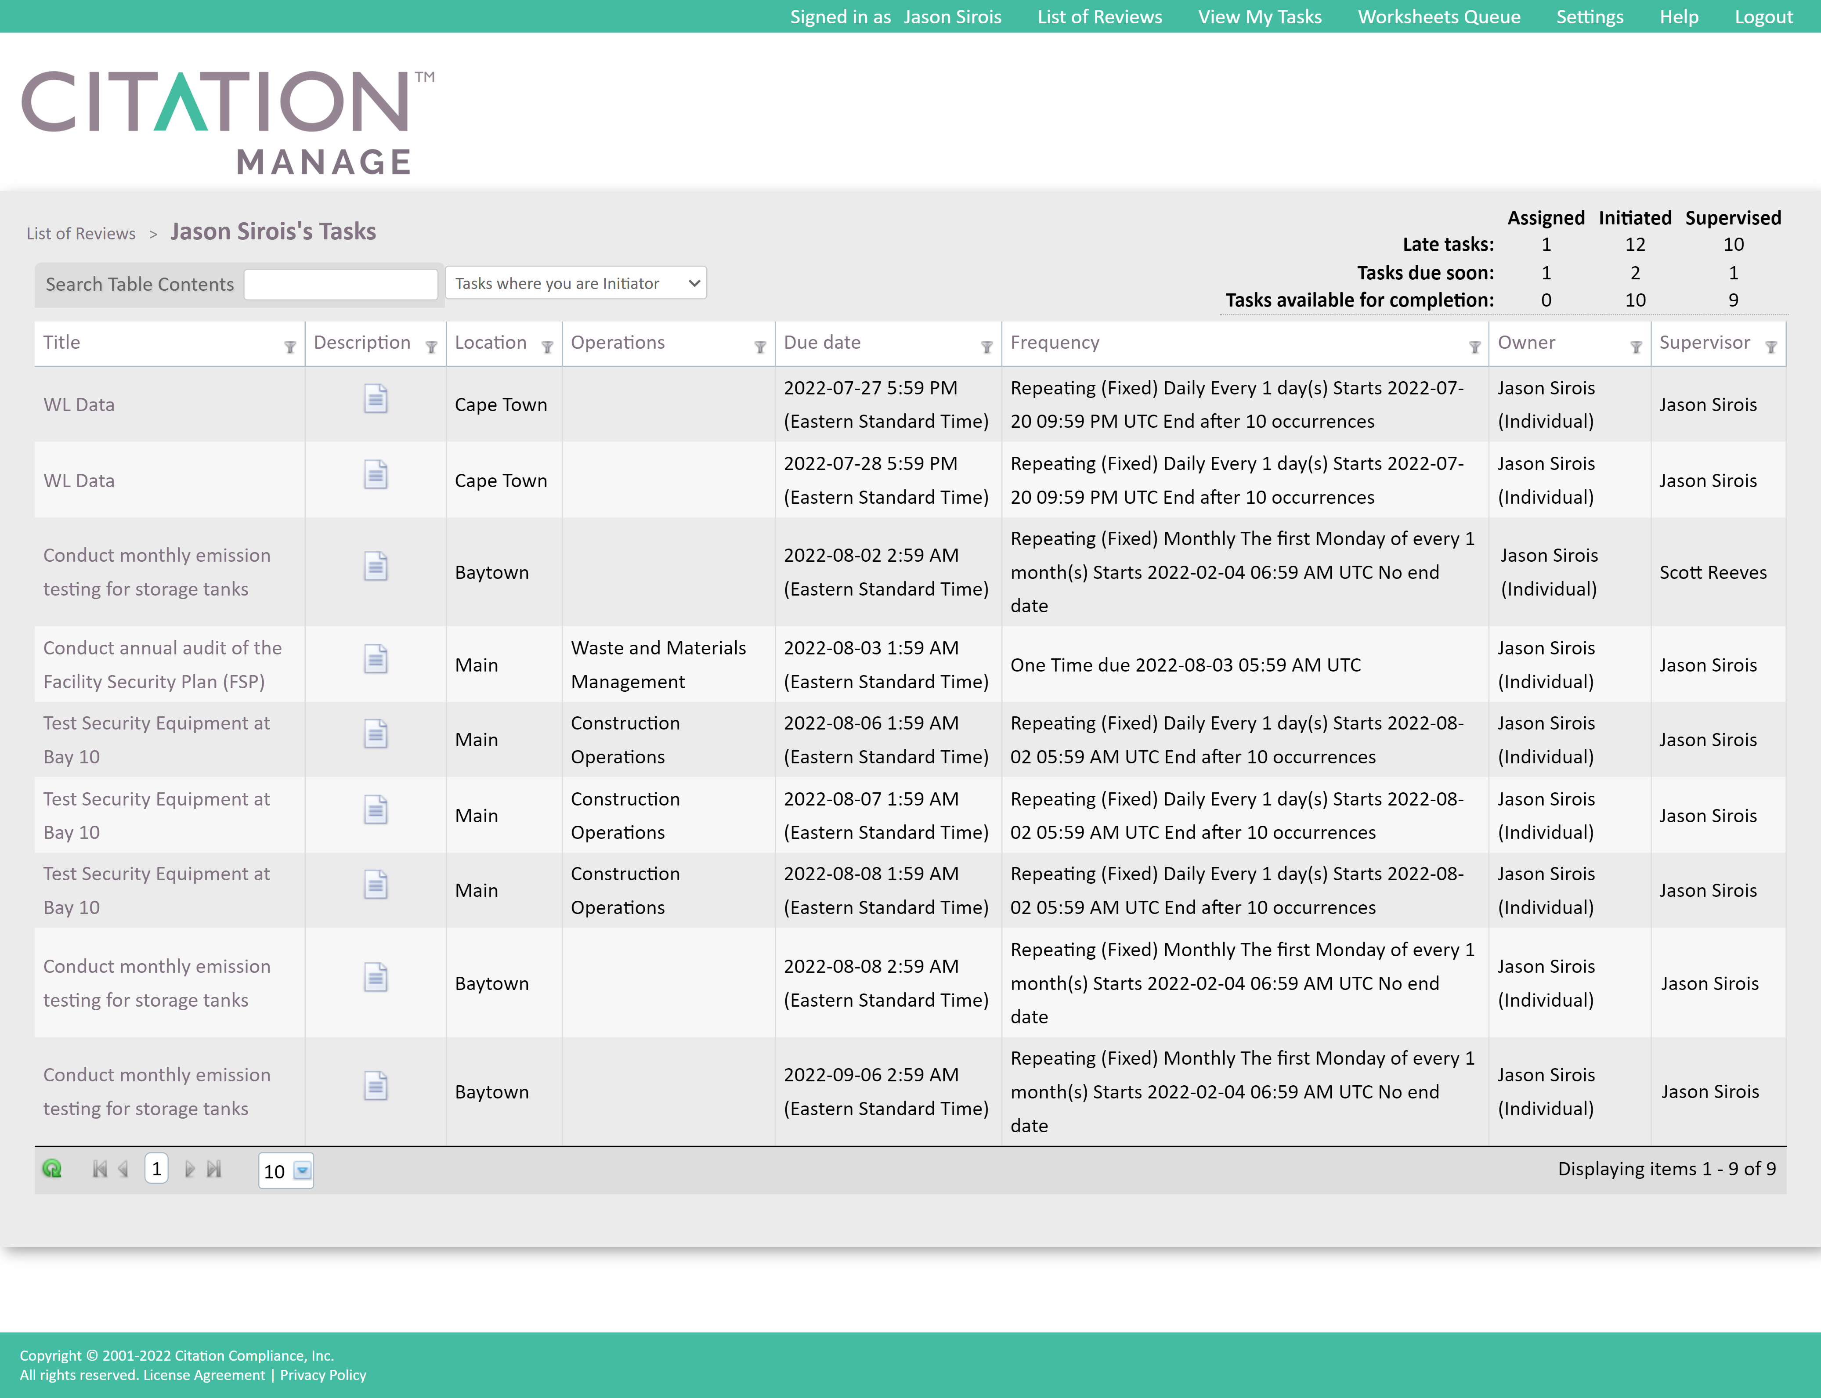Viewport: 1821px width, 1398px height.
Task: Open List of Reviews in top navigation
Action: coord(1099,17)
